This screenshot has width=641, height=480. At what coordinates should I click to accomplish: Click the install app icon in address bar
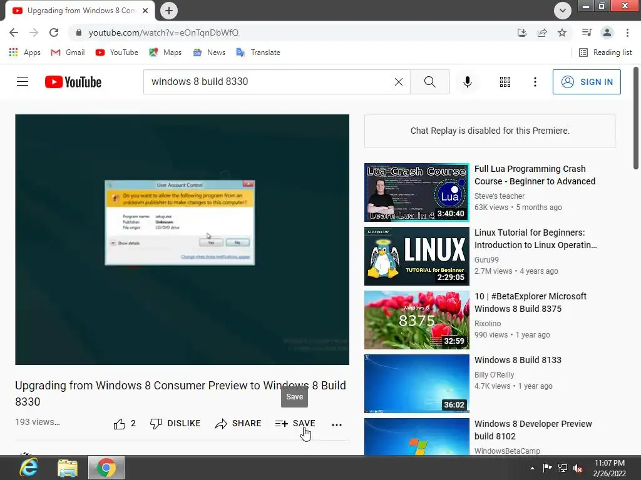[x=521, y=32]
